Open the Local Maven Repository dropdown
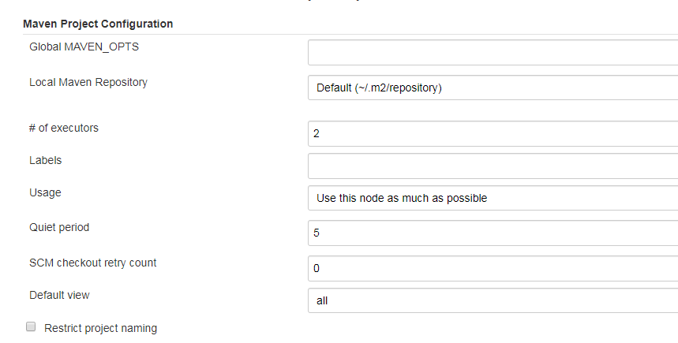 (493, 88)
